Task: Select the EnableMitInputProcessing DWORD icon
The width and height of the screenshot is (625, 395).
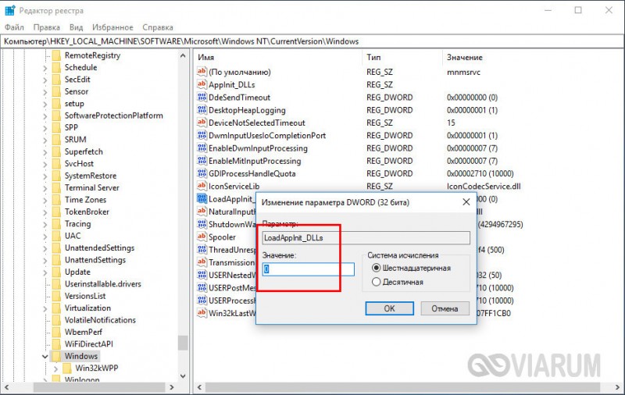Action: tap(202, 161)
